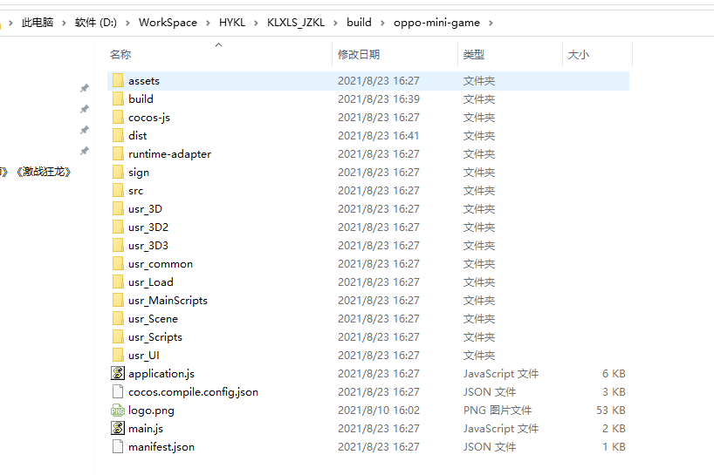Screen dimensions: 714x475
Task: Click main.js JavaScript 文件 type cell
Action: tap(501, 428)
